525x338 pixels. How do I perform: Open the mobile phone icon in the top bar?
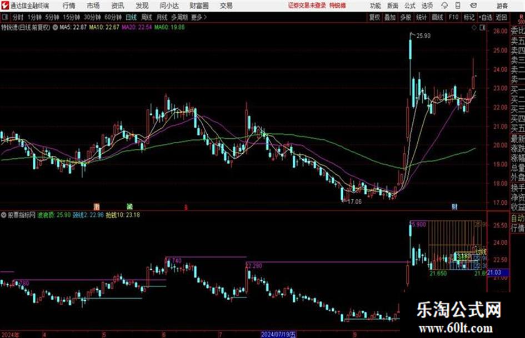coord(458,6)
